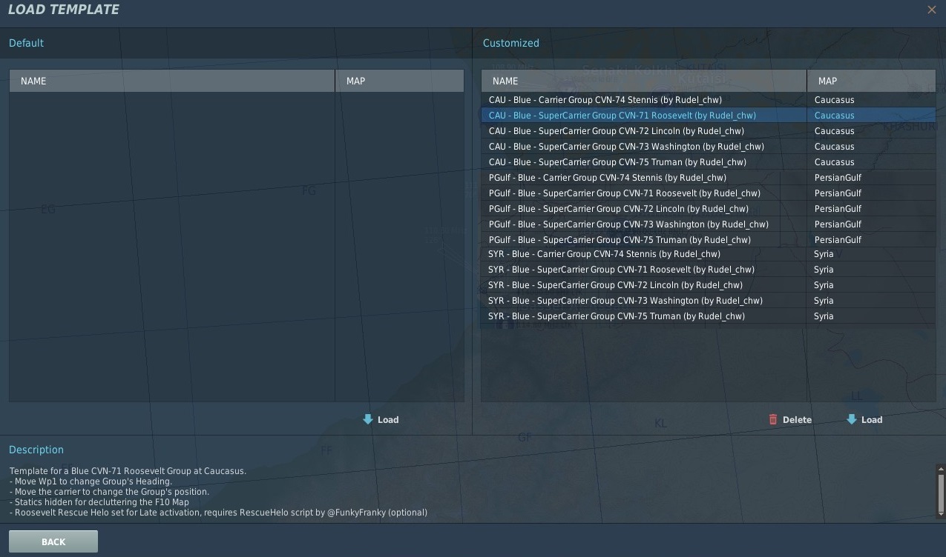Pick SYR Carrier Group CVN-74 Stennis template
The image size is (946, 557).
pos(604,254)
